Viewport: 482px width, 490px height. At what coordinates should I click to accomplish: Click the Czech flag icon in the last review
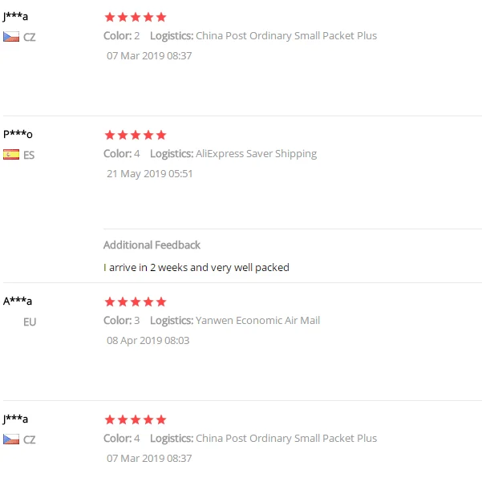11,439
